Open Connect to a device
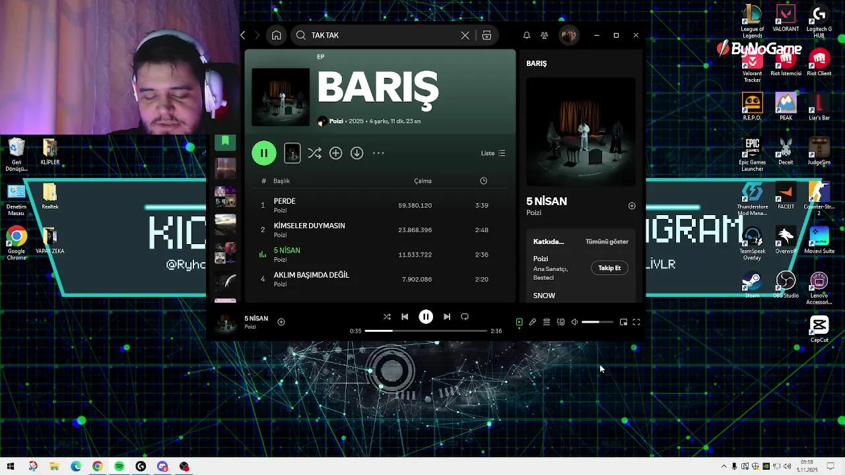Image resolution: width=845 pixels, height=475 pixels. (560, 322)
